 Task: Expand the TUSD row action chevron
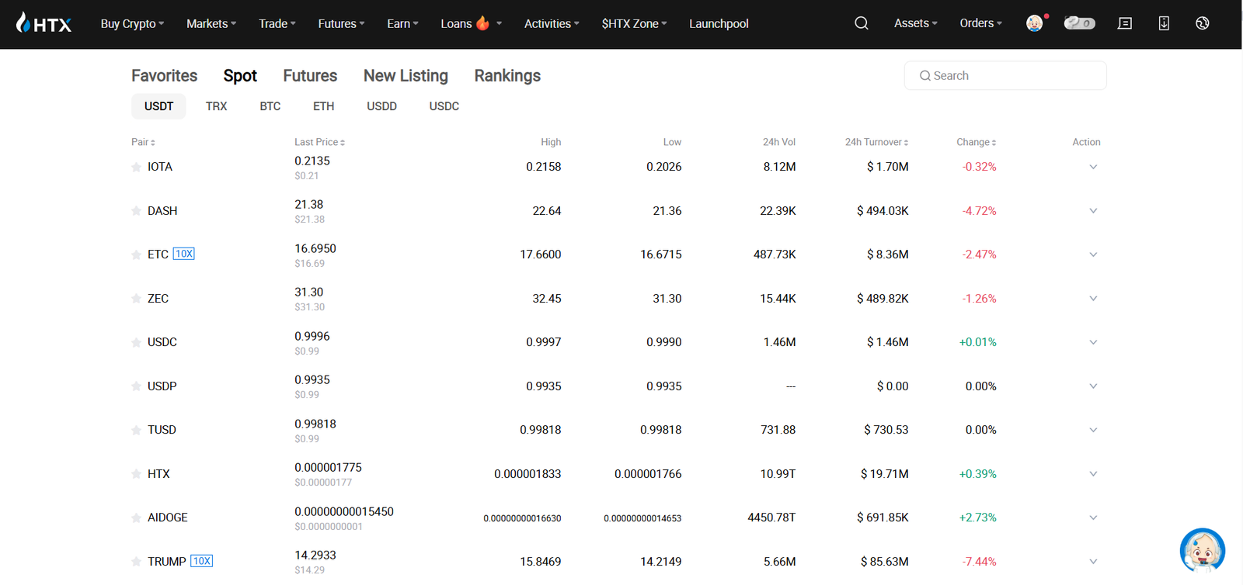(x=1093, y=430)
